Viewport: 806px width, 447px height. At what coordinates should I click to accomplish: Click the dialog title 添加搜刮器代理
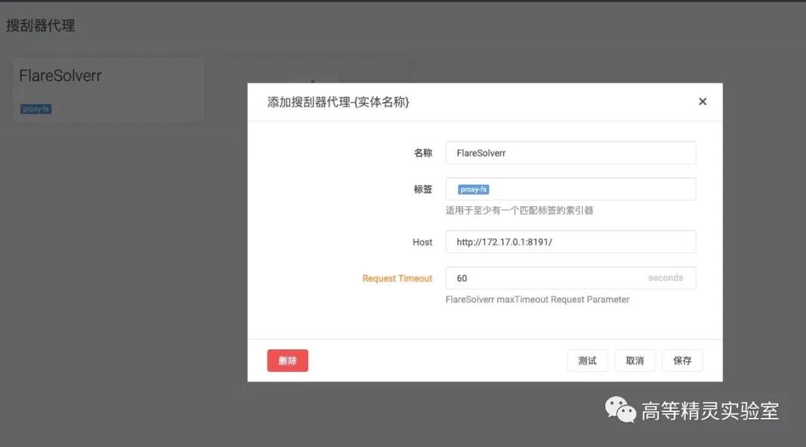338,101
